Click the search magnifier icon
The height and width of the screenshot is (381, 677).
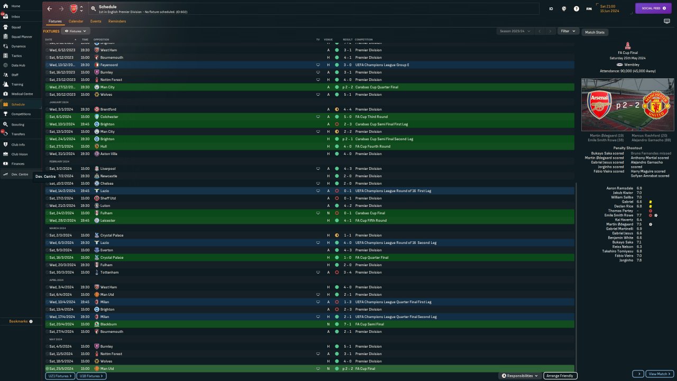point(94,9)
